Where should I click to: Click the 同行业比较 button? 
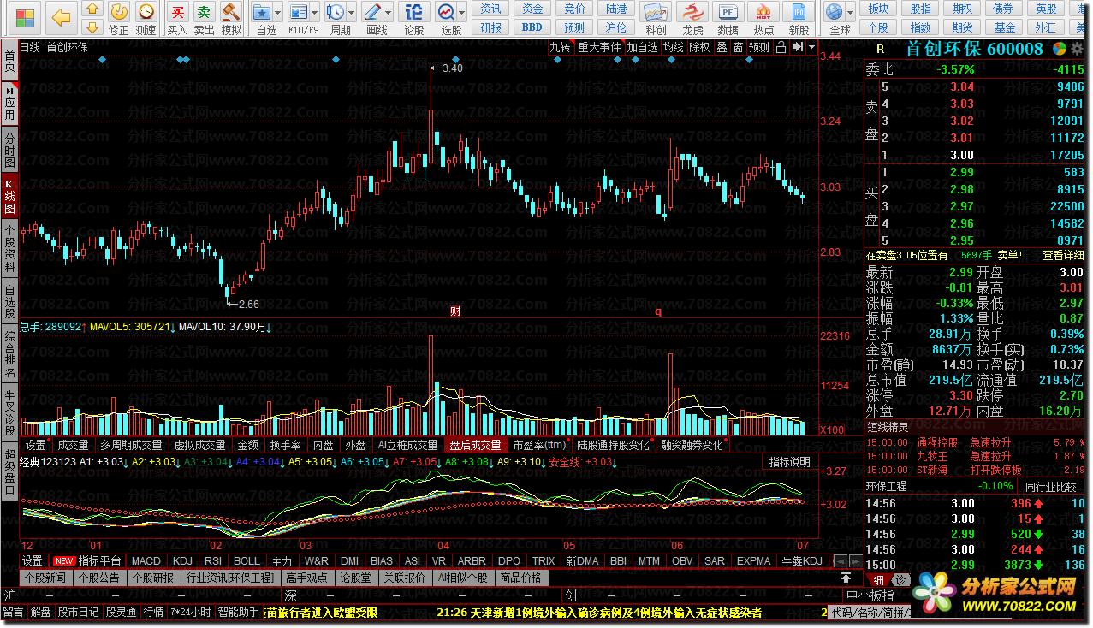[1050, 486]
